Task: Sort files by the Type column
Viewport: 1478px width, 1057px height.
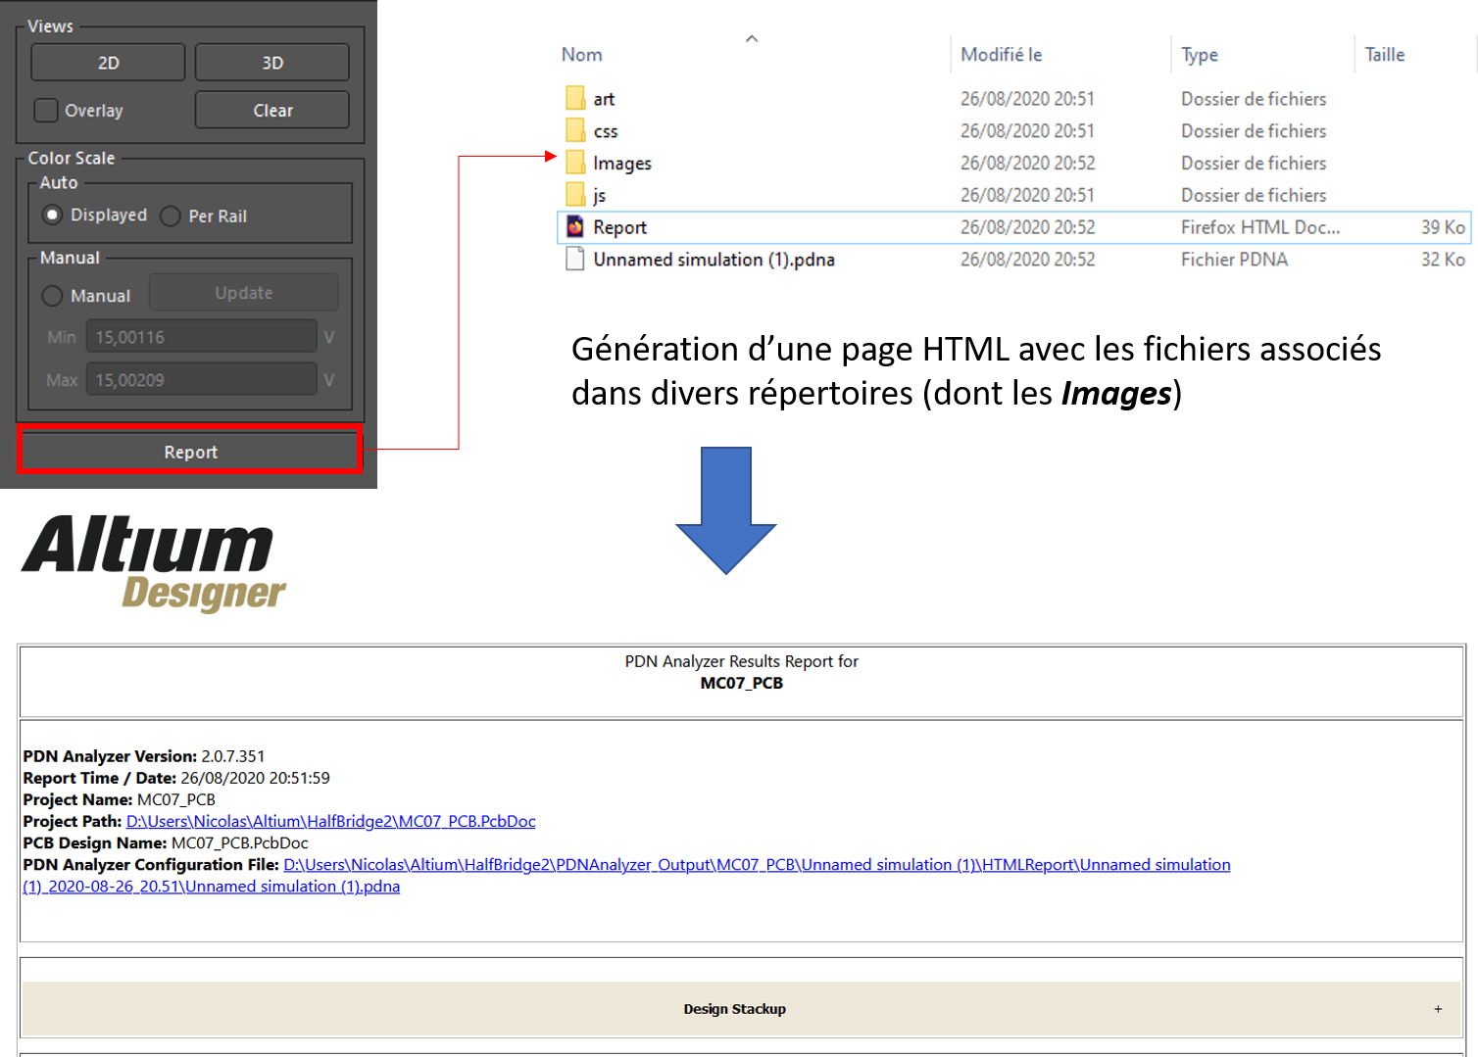Action: 1200,55
